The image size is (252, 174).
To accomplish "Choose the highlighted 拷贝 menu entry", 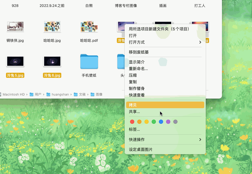I will click(165, 105).
